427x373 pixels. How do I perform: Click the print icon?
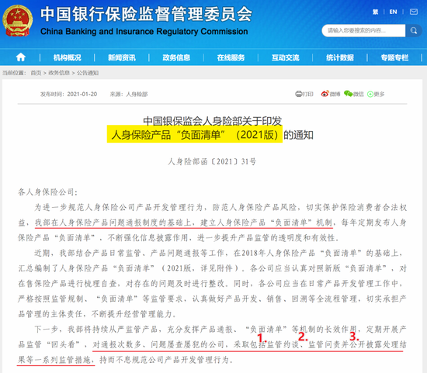(299, 94)
